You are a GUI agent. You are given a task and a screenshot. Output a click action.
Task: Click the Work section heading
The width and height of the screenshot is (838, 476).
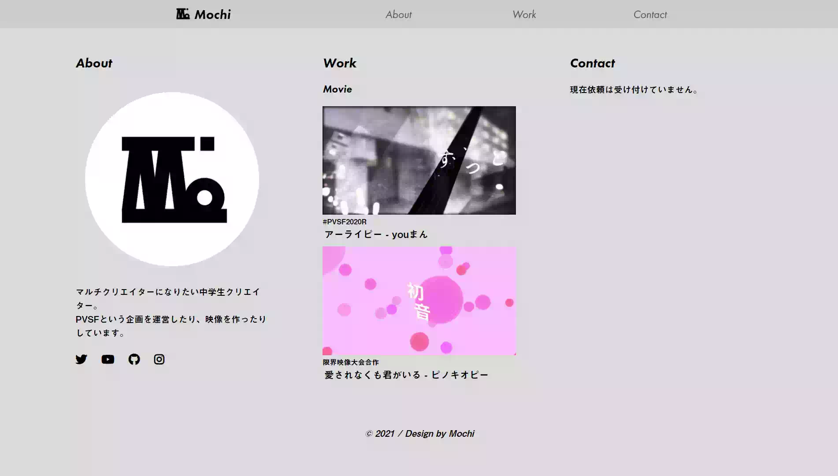click(x=340, y=63)
